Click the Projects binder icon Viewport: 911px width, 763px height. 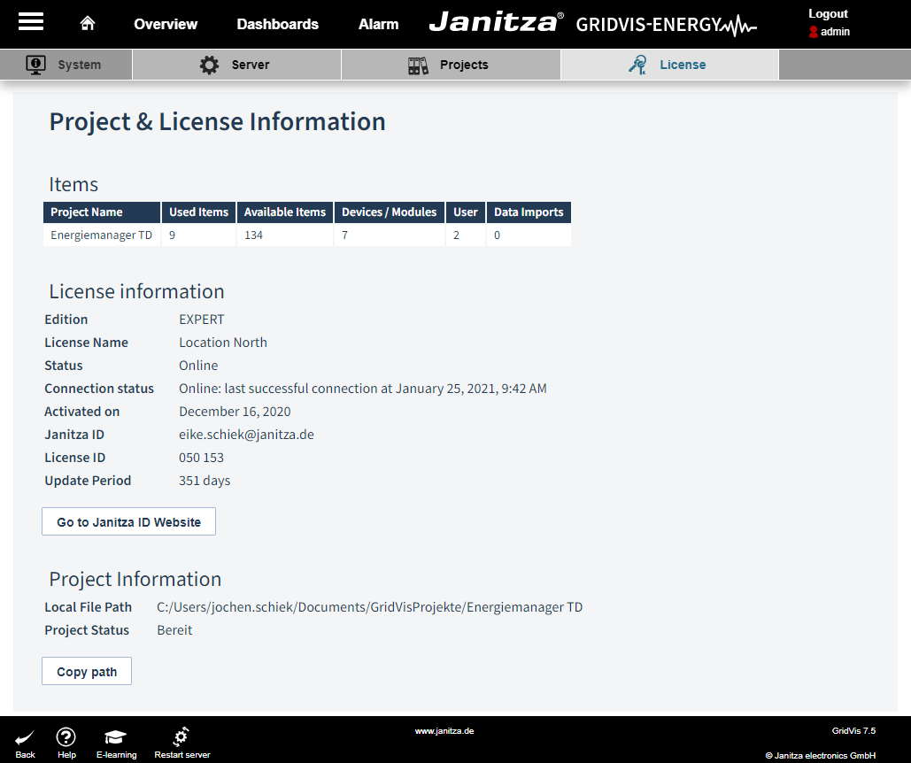(417, 64)
